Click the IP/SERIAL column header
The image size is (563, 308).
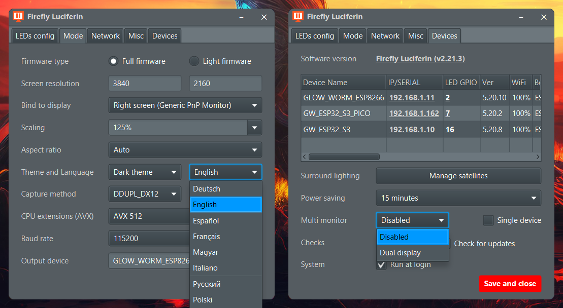415,83
